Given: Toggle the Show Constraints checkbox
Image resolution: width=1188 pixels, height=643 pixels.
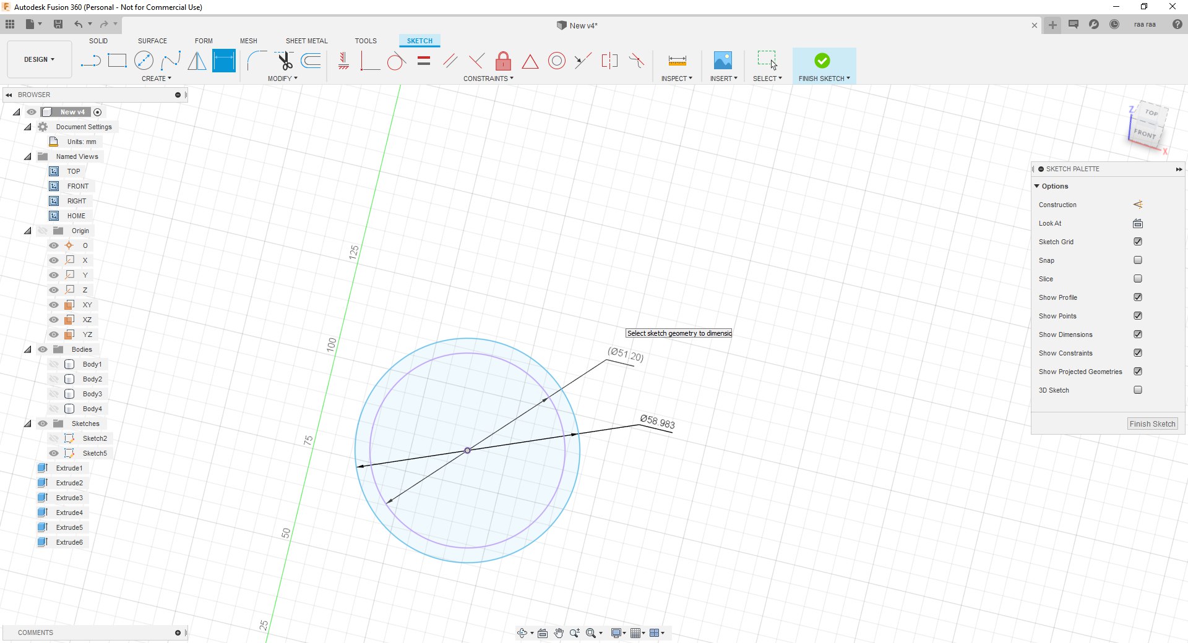Looking at the screenshot, I should (1137, 353).
